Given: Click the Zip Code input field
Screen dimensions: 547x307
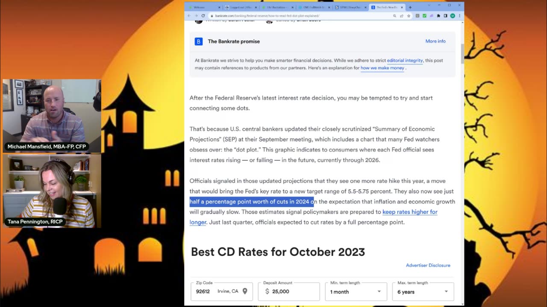Looking at the screenshot, I should [x=222, y=291].
